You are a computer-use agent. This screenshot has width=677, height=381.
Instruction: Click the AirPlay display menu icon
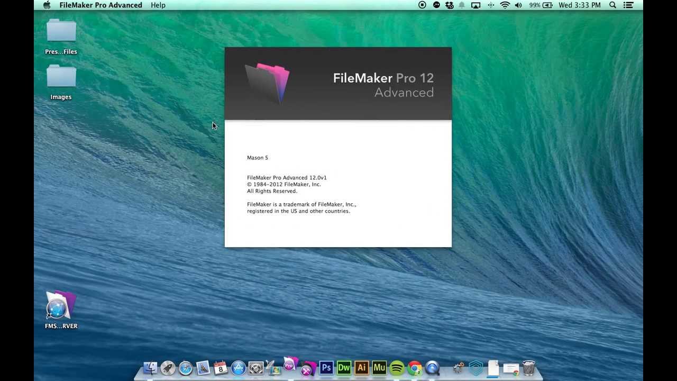[x=475, y=5]
